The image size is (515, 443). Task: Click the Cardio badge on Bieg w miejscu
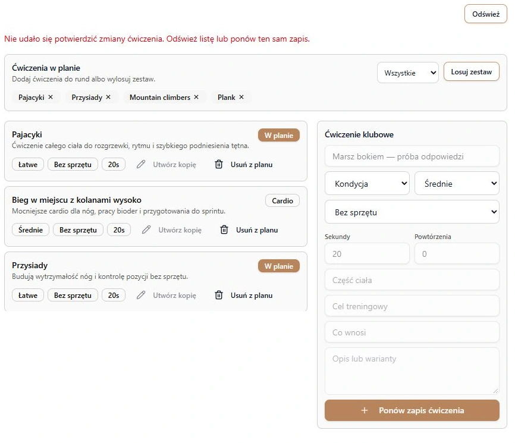[282, 200]
